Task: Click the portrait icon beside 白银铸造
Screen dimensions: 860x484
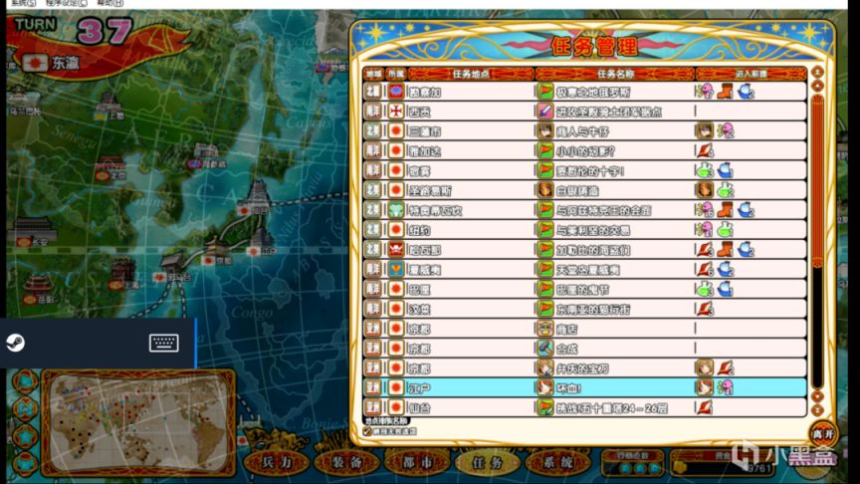Action: pyautogui.click(x=544, y=190)
